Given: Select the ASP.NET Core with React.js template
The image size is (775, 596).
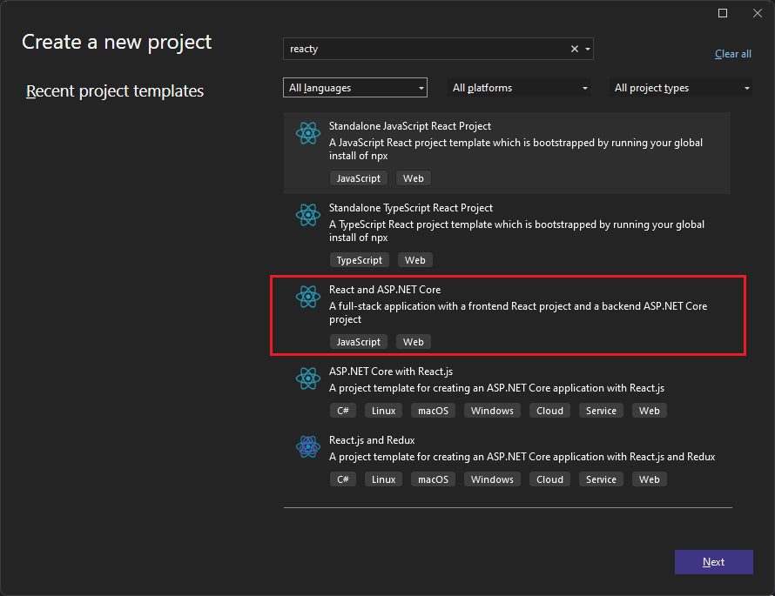Looking at the screenshot, I should [508, 388].
